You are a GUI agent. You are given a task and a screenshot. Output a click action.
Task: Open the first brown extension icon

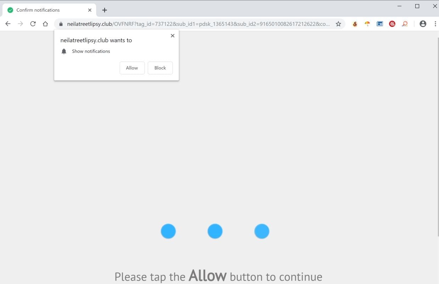(355, 24)
